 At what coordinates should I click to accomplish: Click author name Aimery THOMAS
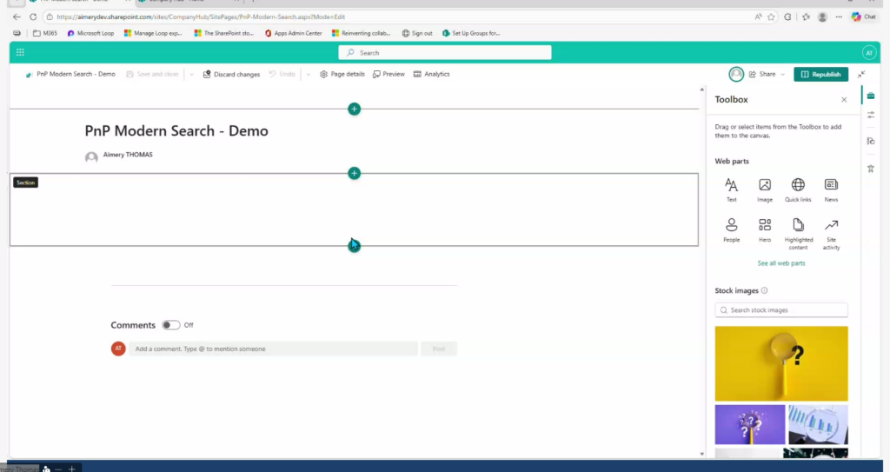(x=128, y=155)
